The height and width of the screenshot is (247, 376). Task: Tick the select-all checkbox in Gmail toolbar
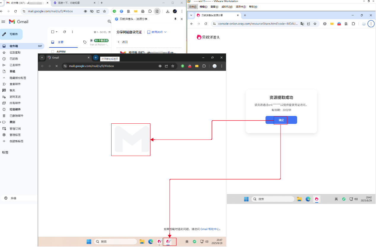[x=53, y=32]
